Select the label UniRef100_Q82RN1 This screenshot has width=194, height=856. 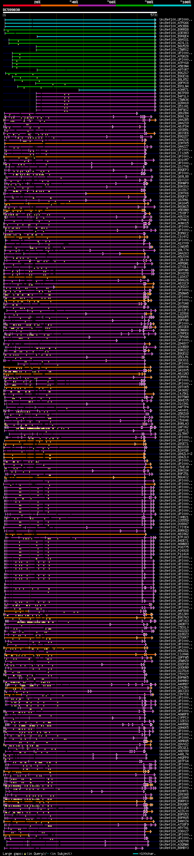click(174, 200)
